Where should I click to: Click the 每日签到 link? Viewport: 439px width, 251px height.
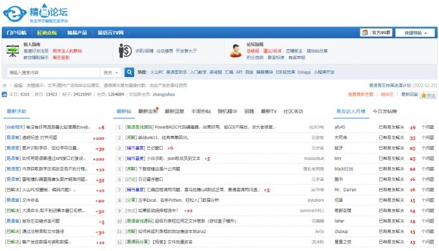61,58
